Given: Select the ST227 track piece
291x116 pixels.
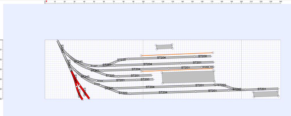Looking at the screenshot, I should click(x=94, y=66).
